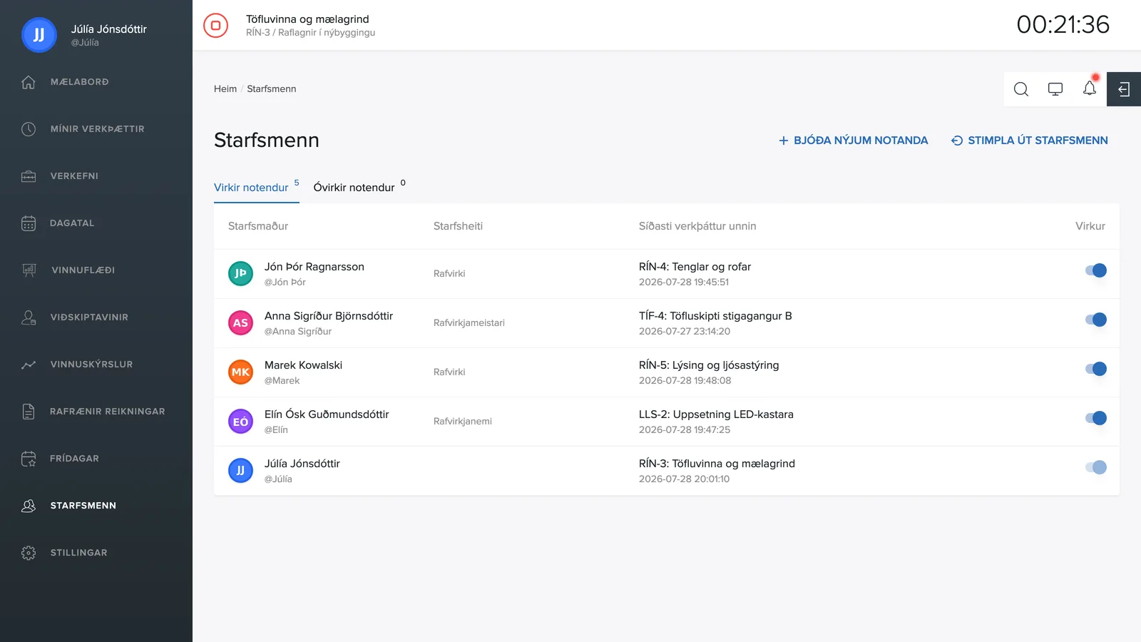This screenshot has height=642, width=1141.
Task: Click the document icon for Rafrænir reikningar
Action: click(x=29, y=412)
